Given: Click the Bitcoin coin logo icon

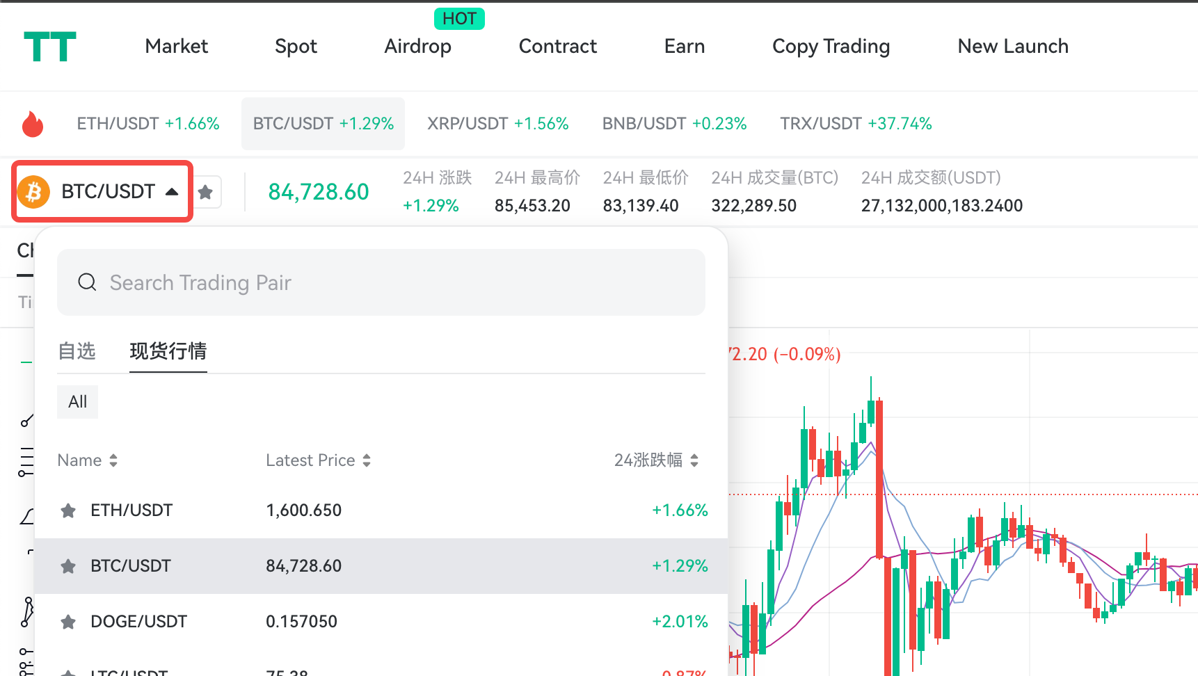Looking at the screenshot, I should tap(33, 191).
